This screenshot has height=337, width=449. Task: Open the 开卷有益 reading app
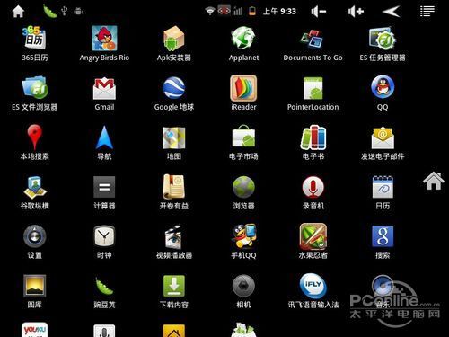click(x=174, y=187)
